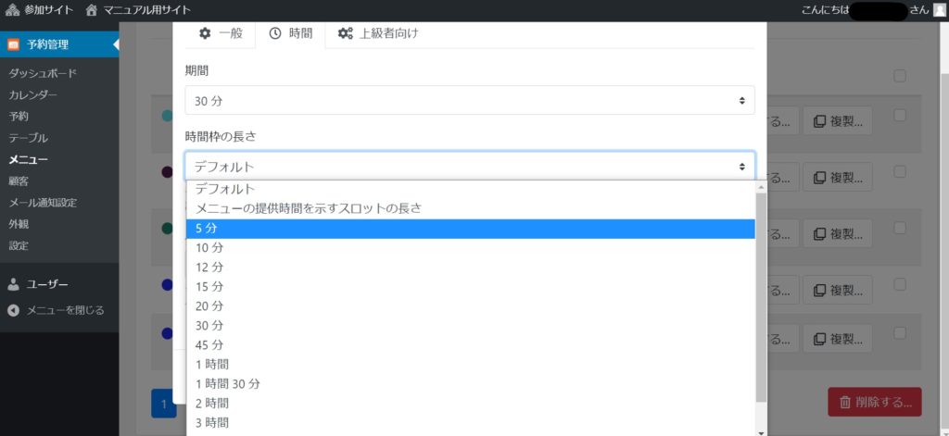Screen dimensions: 949x436
Task: Click the gear icon on the 一般 tab
Action: point(205,33)
